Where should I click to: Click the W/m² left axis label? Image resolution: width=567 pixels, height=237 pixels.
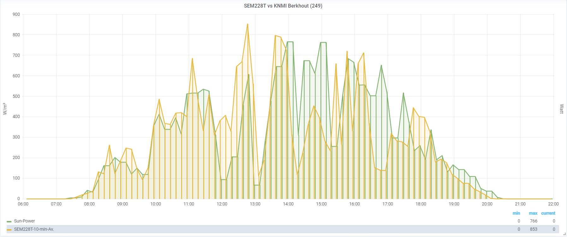[5, 109]
